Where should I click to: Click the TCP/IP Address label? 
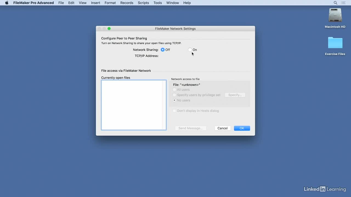[x=146, y=56]
